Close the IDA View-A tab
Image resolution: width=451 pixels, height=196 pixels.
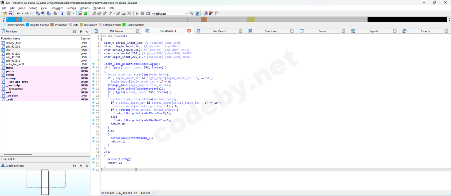click(x=138, y=31)
